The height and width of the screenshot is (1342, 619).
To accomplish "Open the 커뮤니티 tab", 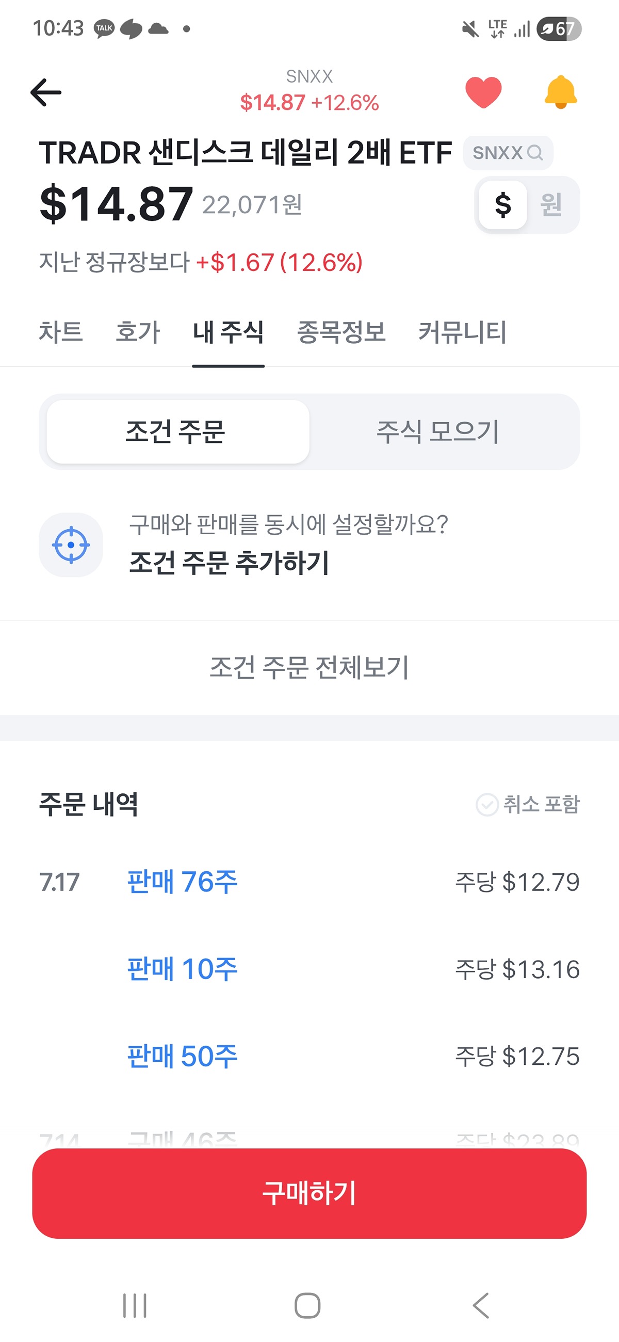I will [x=462, y=332].
